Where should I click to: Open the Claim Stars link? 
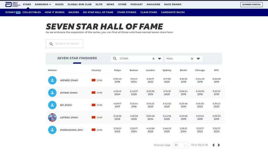(149, 12)
